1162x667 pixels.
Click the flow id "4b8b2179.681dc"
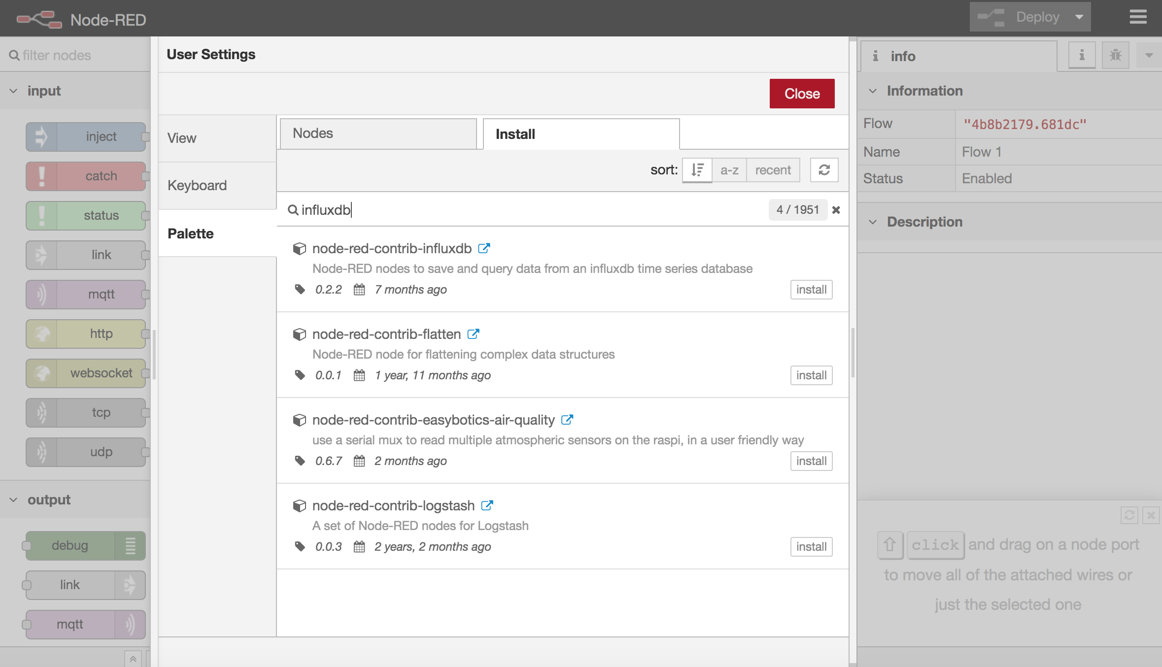[x=1025, y=124]
